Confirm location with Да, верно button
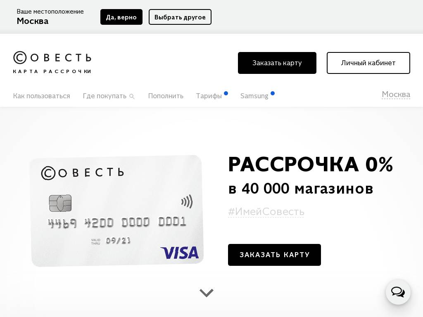Viewport: 423px width, 317px height. pos(121,17)
